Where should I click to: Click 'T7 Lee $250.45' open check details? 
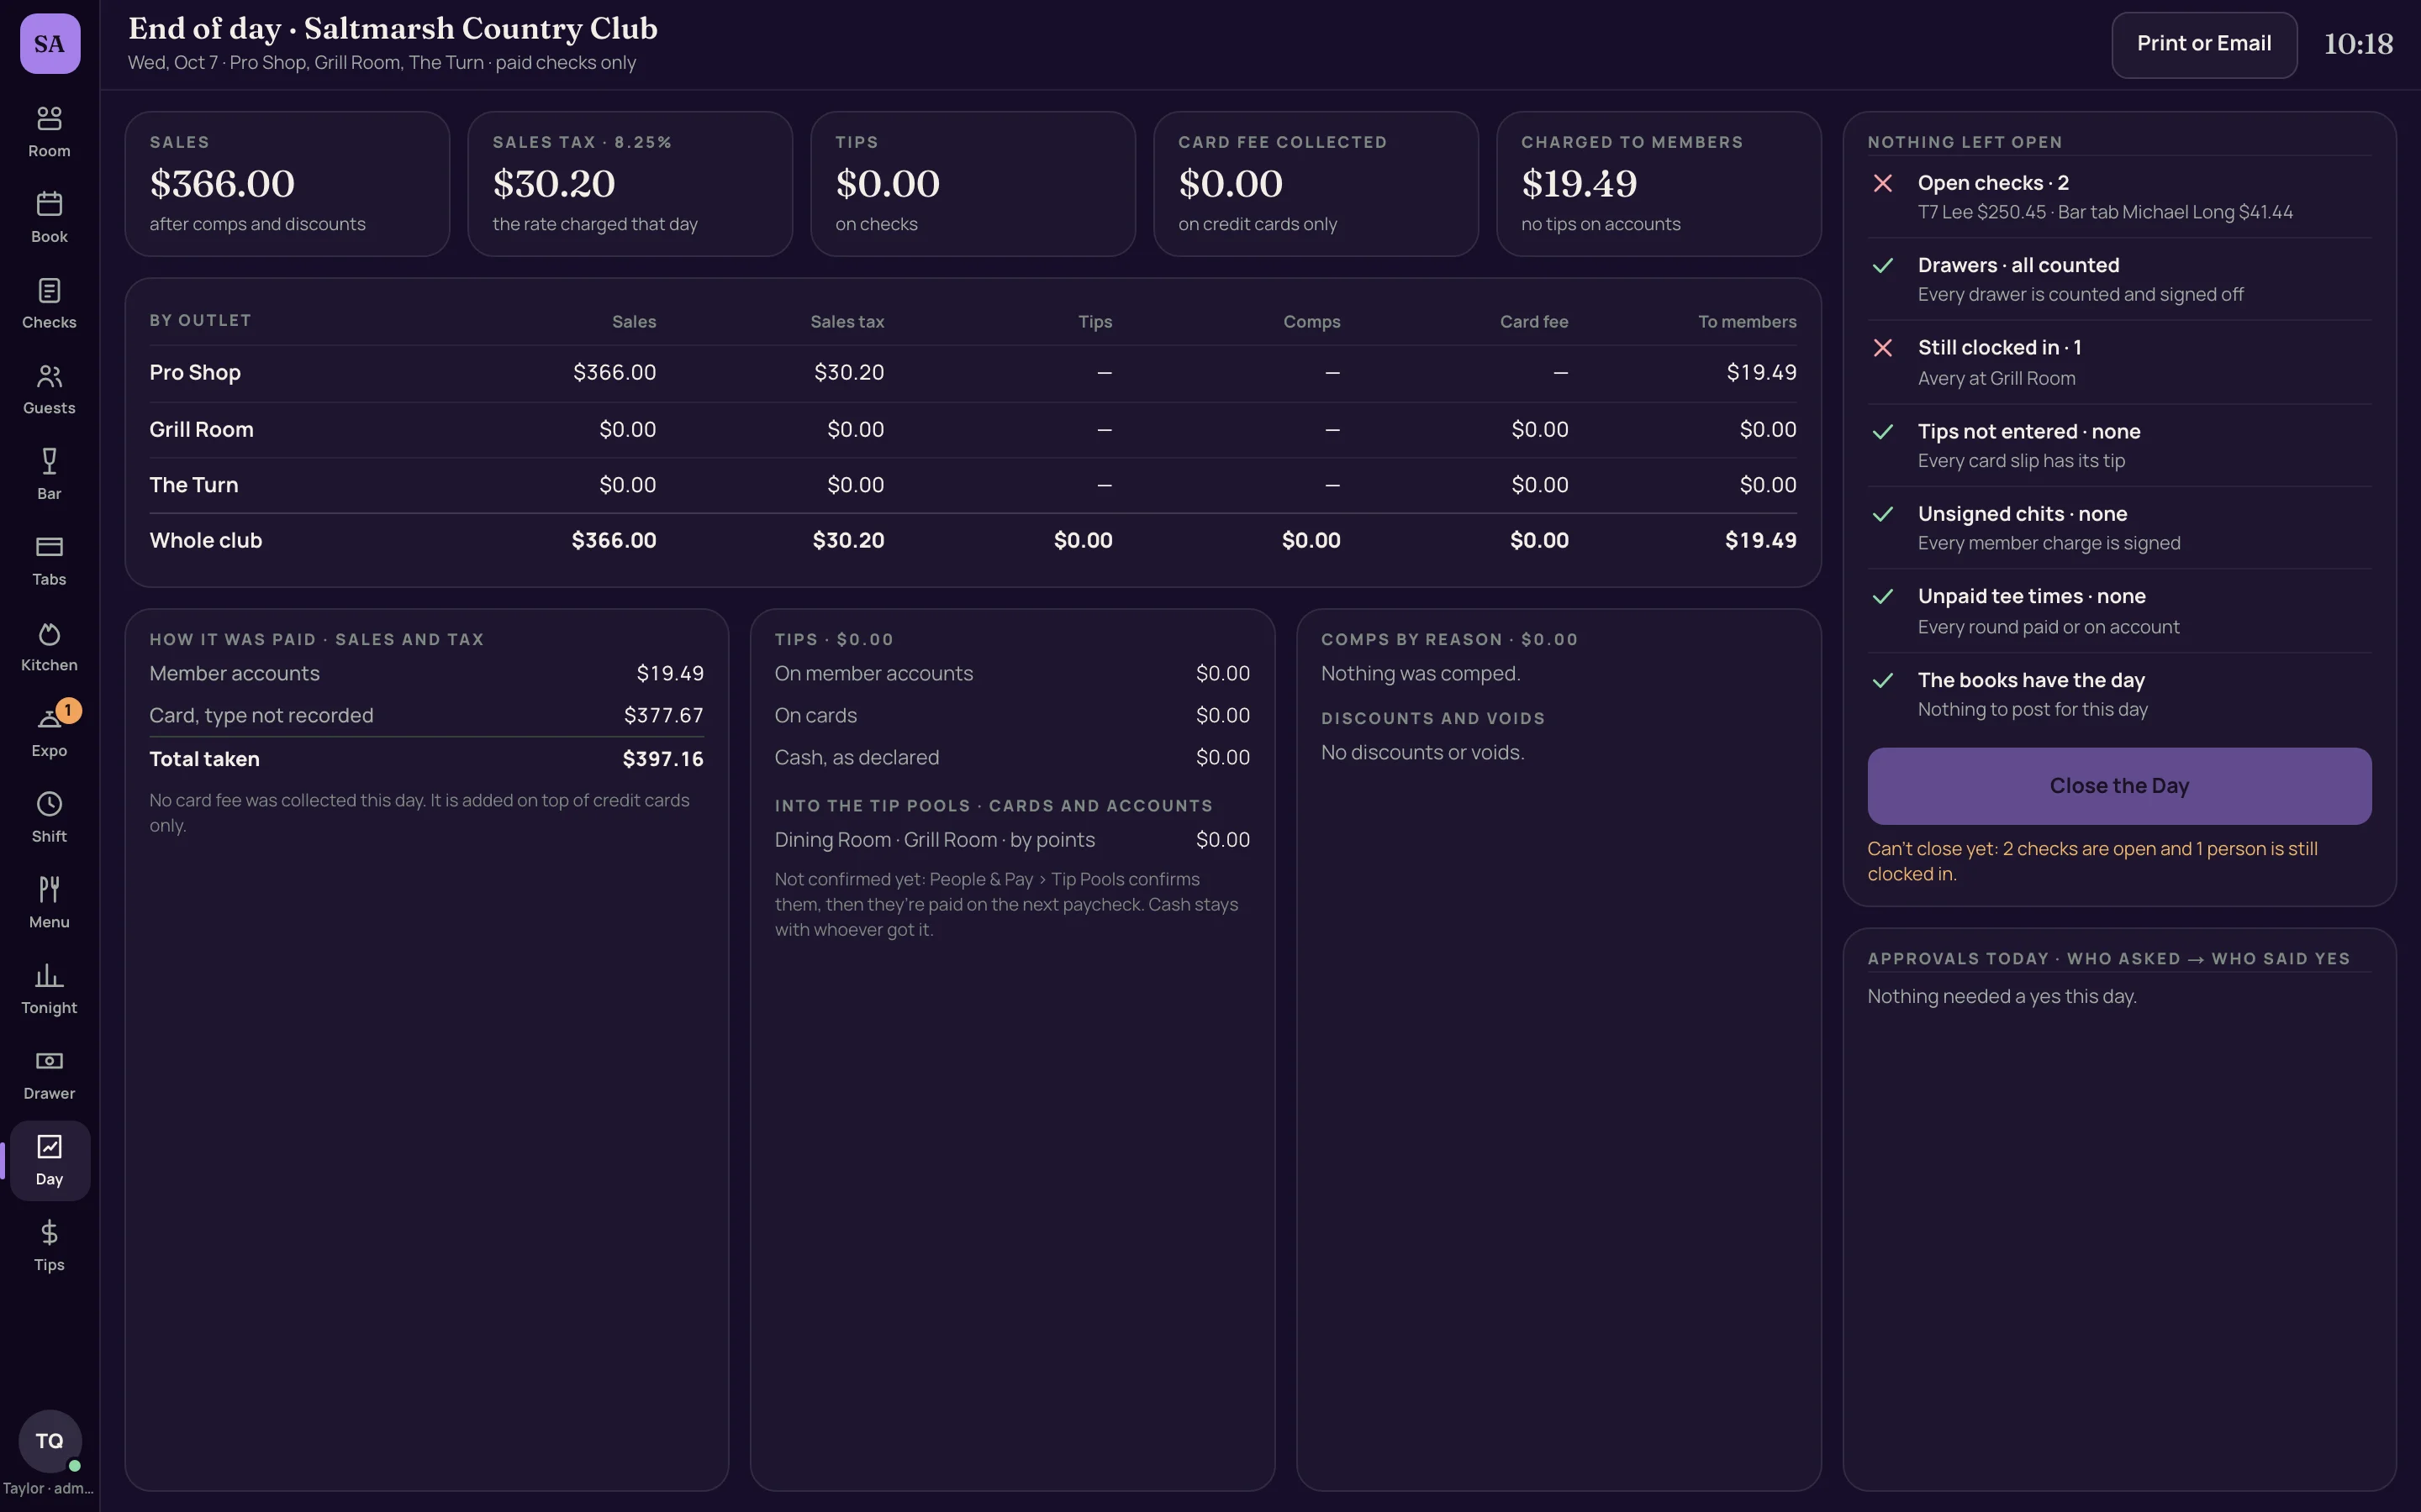1982,212
